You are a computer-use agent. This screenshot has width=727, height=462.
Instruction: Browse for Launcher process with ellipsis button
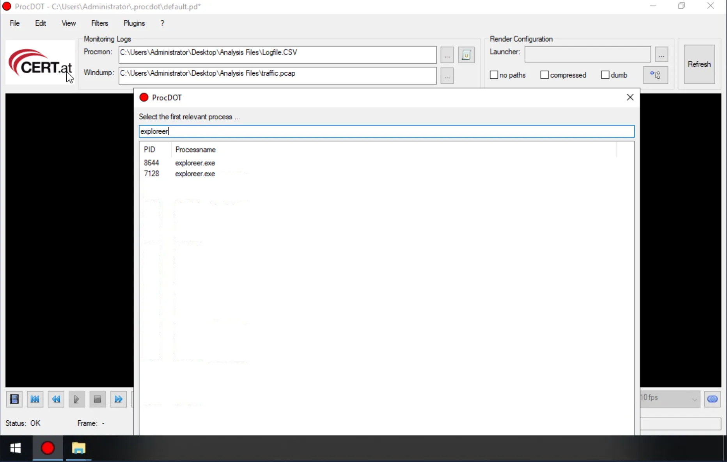[661, 55]
